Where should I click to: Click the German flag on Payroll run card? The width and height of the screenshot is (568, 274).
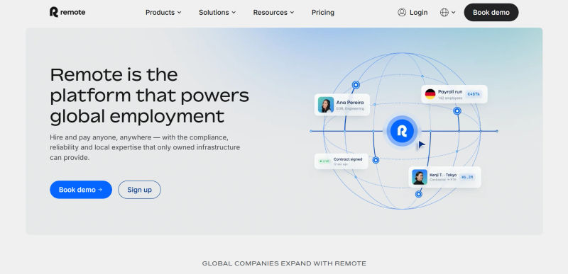point(430,94)
